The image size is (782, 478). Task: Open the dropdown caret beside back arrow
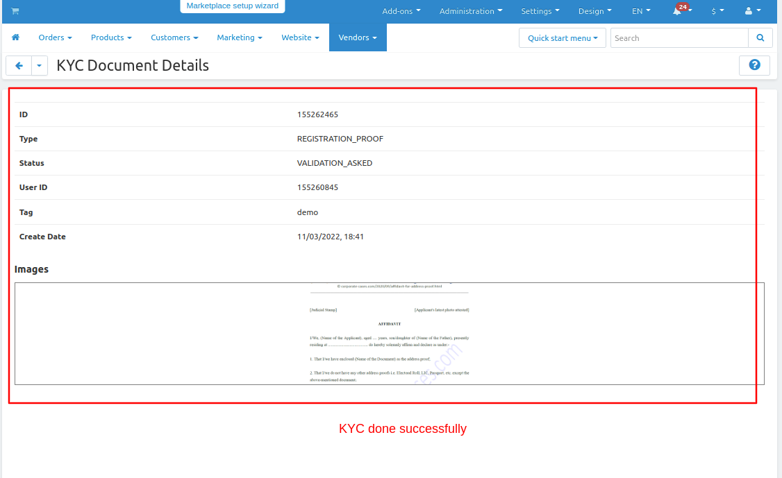pos(40,65)
